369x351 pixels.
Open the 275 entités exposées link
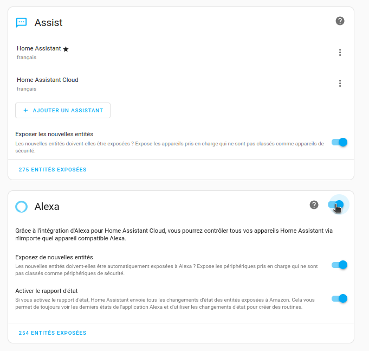click(x=53, y=170)
